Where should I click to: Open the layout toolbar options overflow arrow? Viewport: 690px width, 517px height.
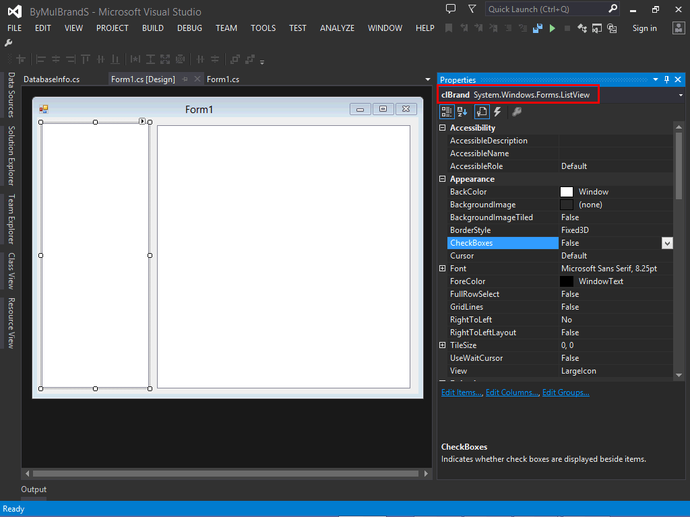click(262, 62)
